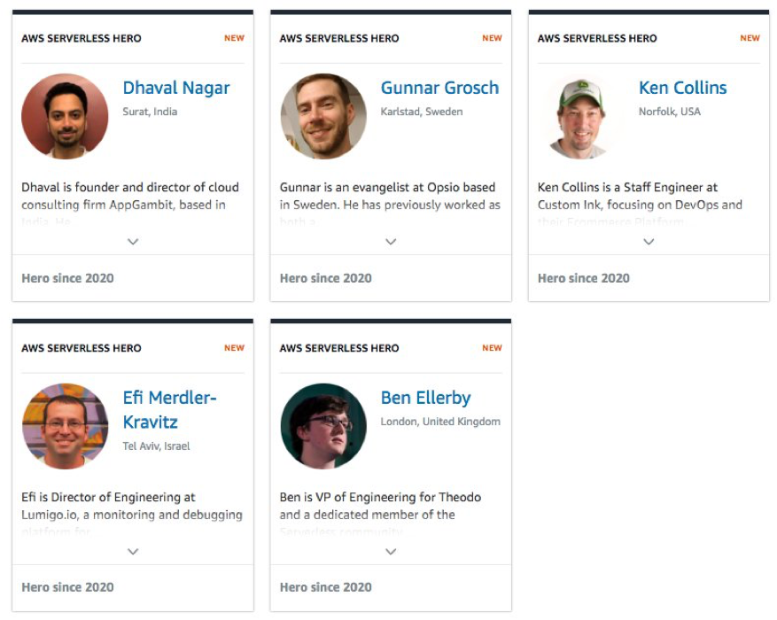Click NEW badge on Ken Collins's card
This screenshot has width=777, height=620.
pyautogui.click(x=750, y=38)
